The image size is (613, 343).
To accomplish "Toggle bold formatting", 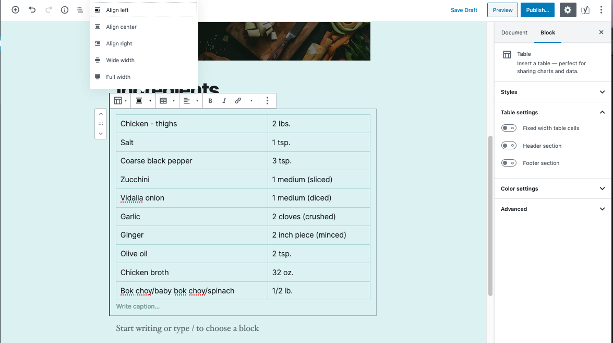I will [x=210, y=101].
